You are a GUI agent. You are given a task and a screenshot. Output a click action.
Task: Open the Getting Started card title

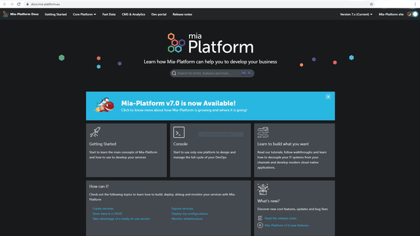coord(102,144)
